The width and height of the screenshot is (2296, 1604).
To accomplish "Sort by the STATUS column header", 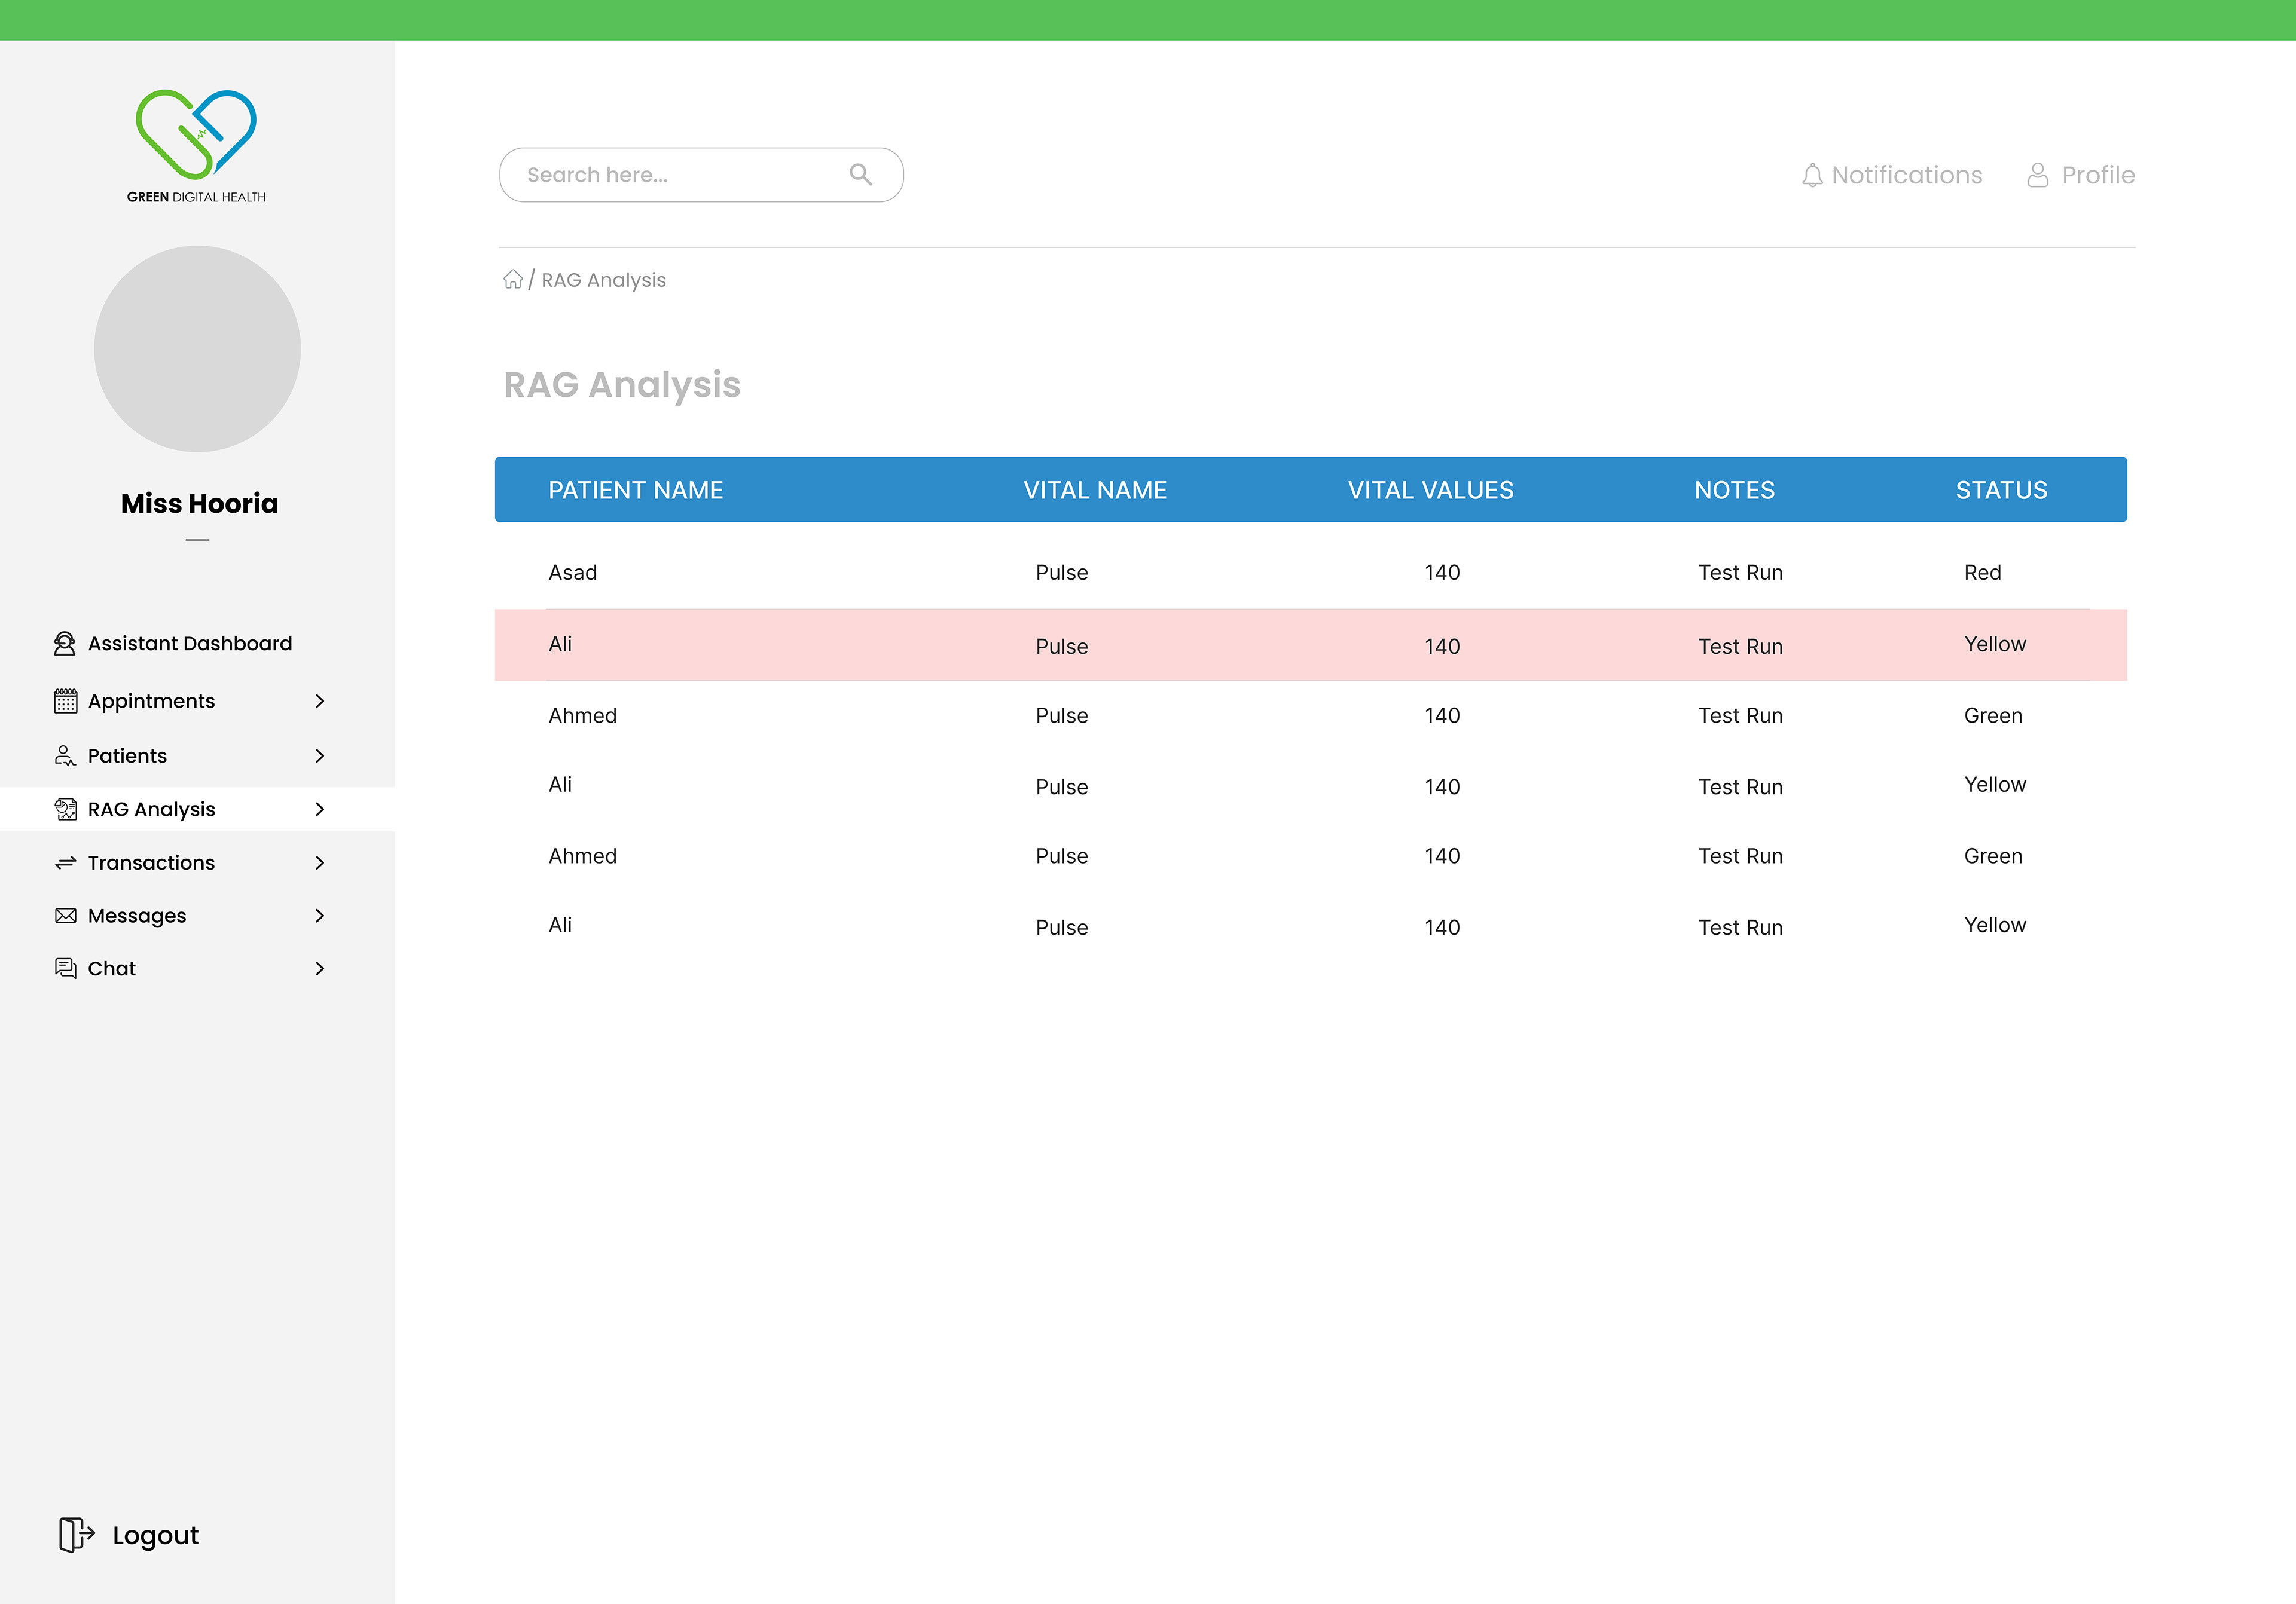I will pos(2001,489).
